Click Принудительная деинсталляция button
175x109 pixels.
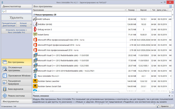coord(9,24)
